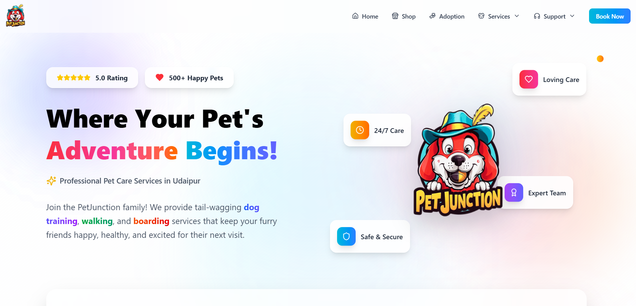Expand the Support dropdown chevron
The image size is (636, 306).
pyautogui.click(x=572, y=16)
